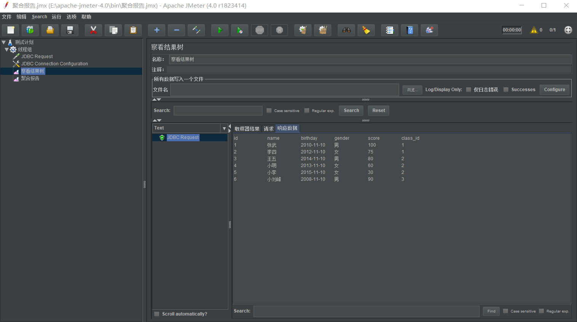
Task: Enable bottom Case sensitive checkbox
Action: pyautogui.click(x=506, y=311)
